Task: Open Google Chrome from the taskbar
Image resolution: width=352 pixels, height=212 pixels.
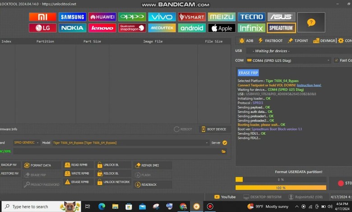Action: (183, 207)
